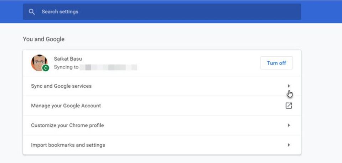Open Saikat Basu profile avatar

click(39, 63)
